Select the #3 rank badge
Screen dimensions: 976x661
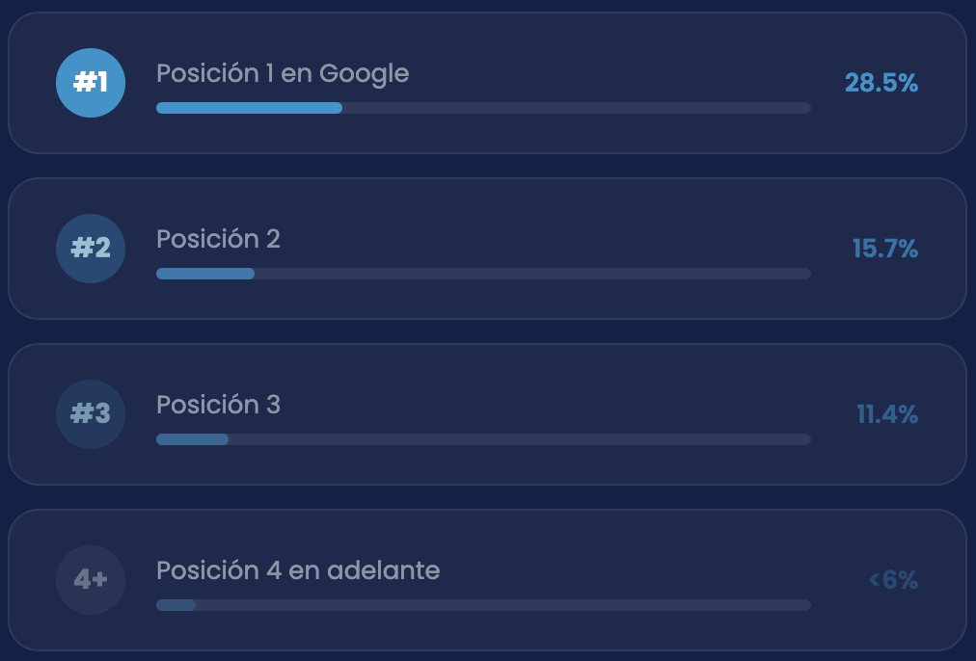pos(91,414)
